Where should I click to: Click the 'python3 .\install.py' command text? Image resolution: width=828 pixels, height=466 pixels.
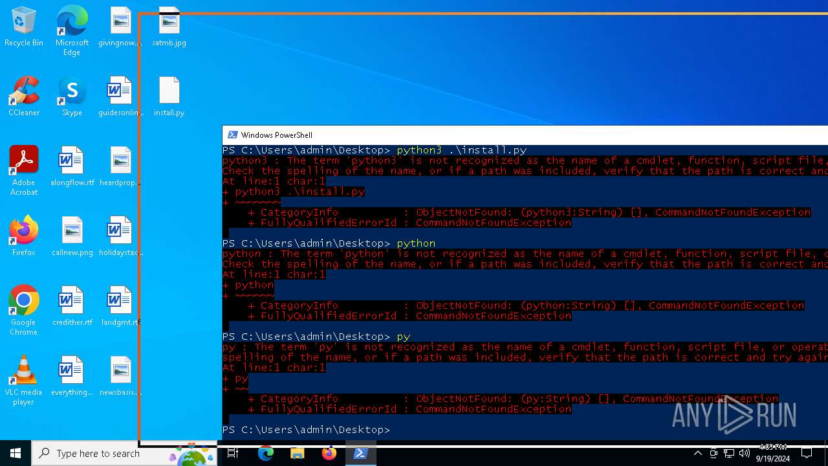click(x=462, y=150)
